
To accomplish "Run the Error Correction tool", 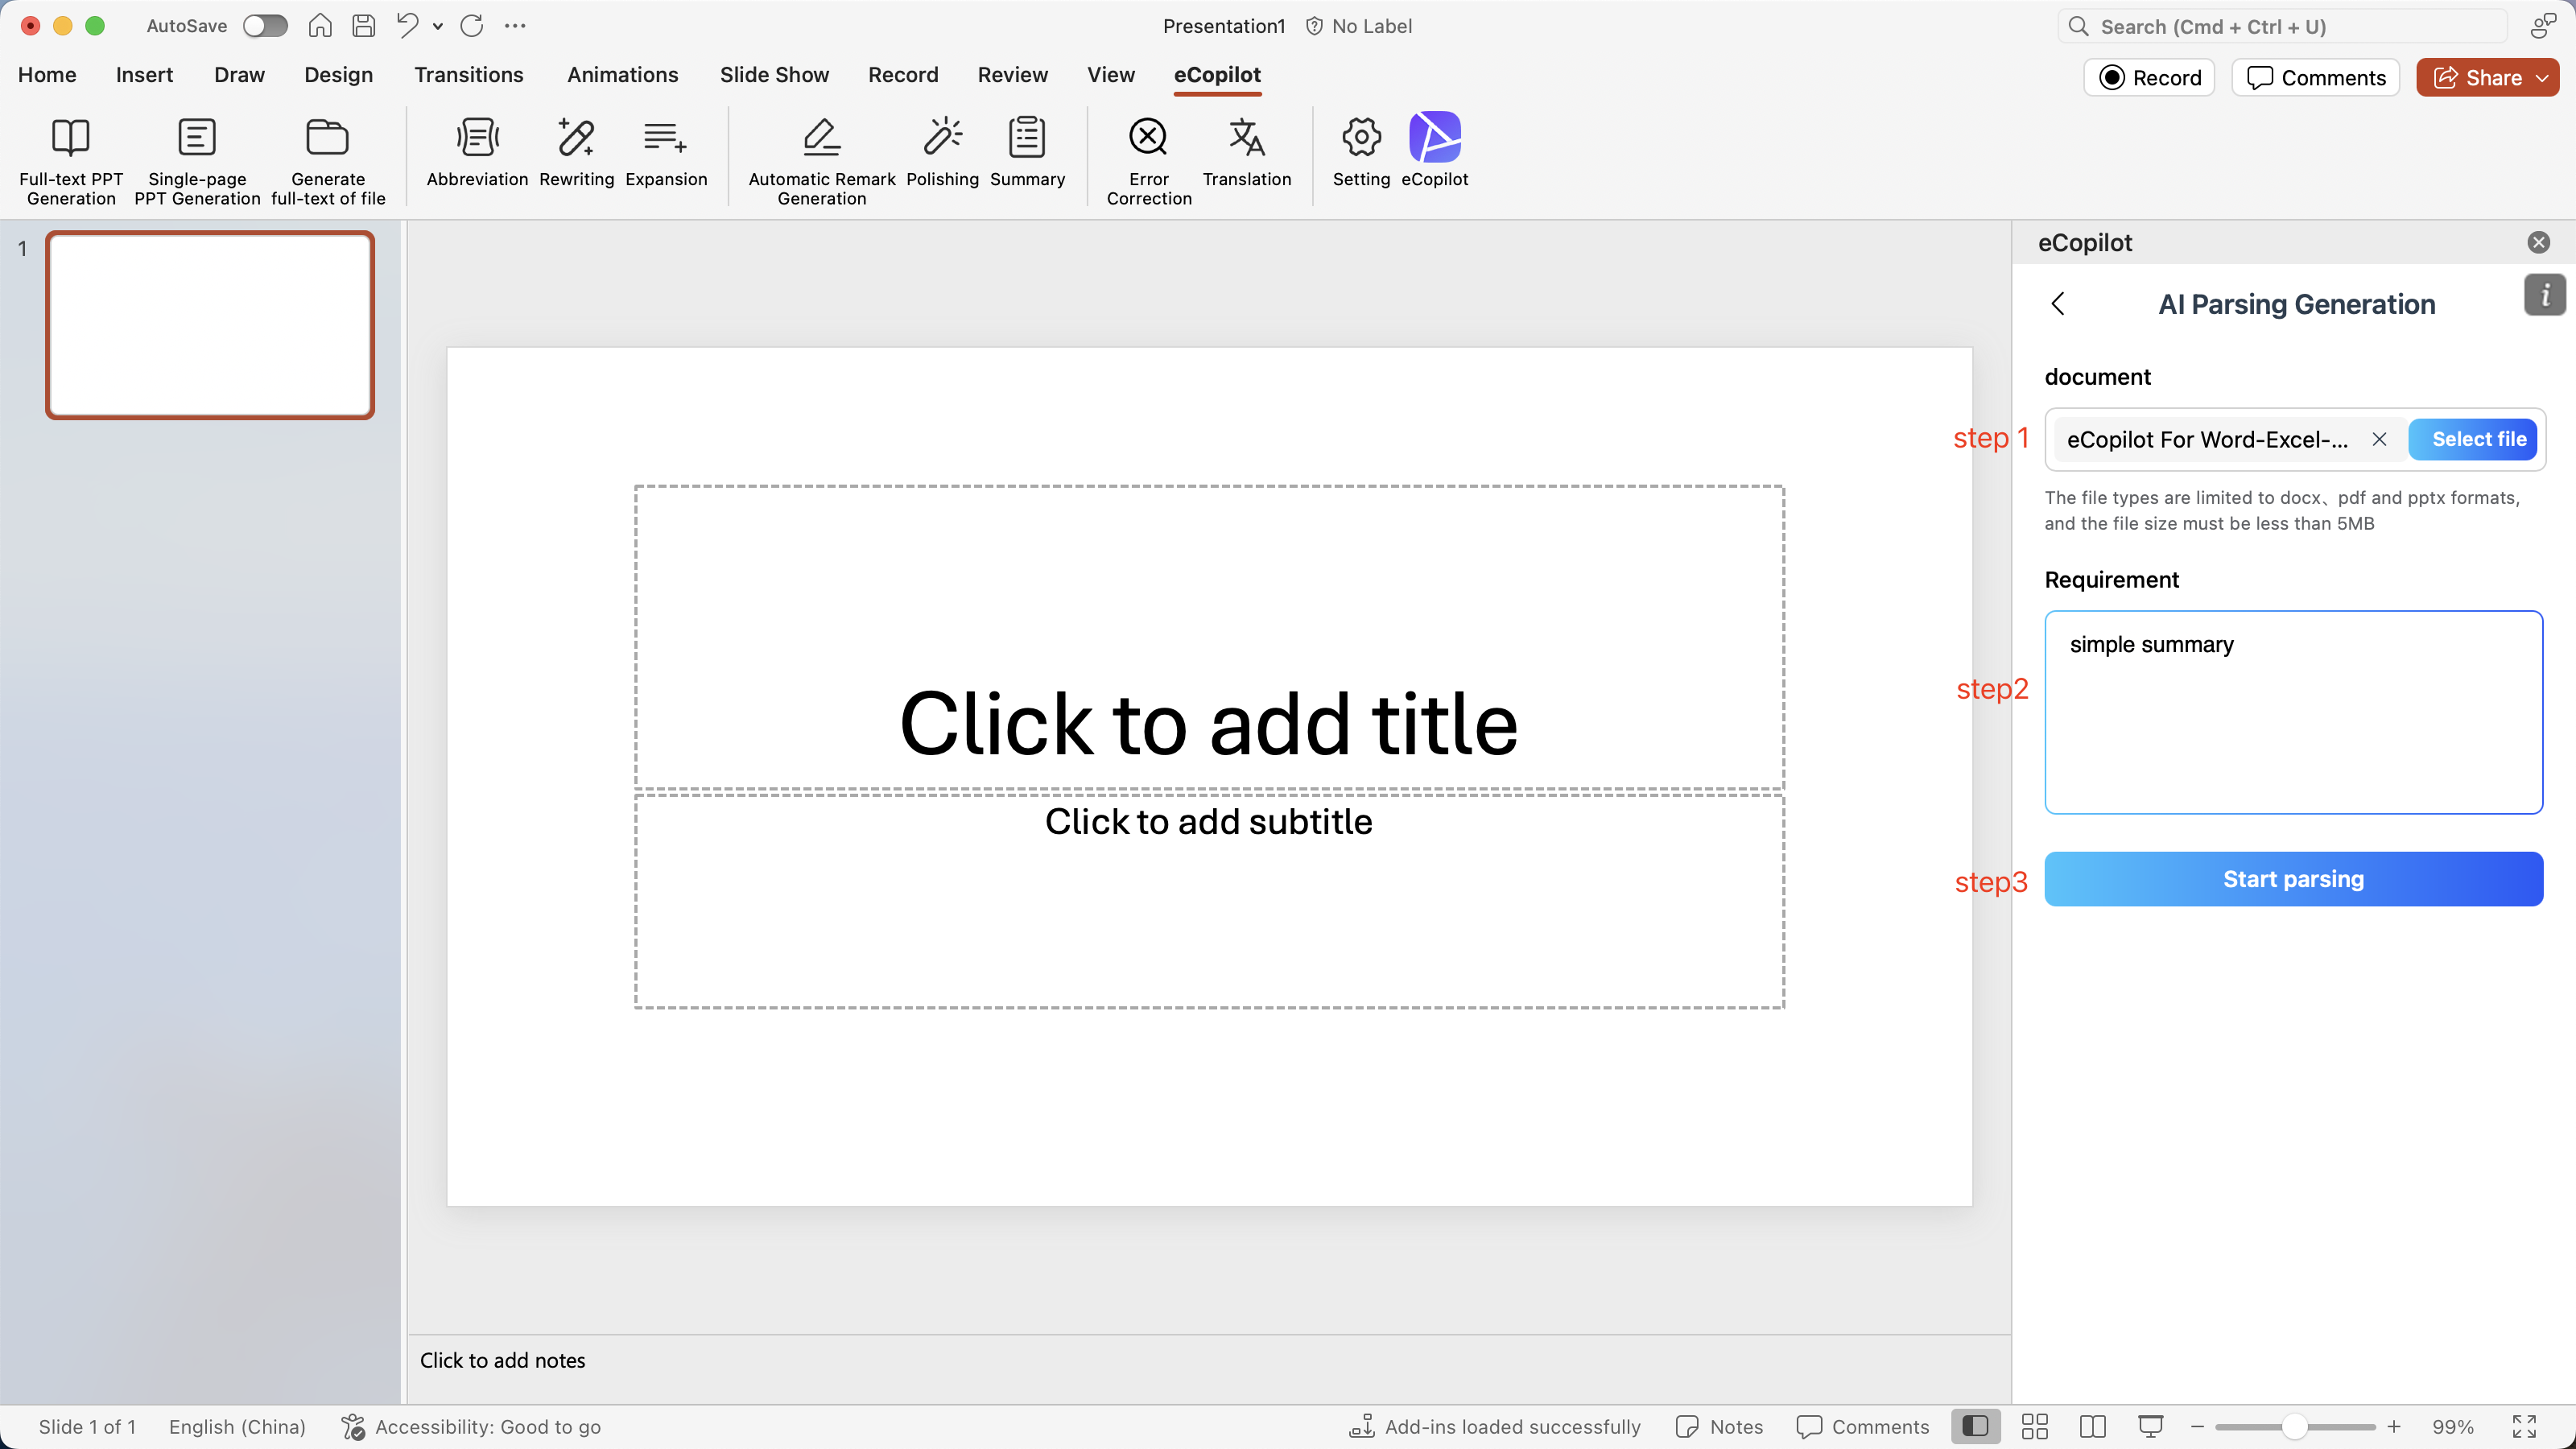I will pyautogui.click(x=1148, y=138).
